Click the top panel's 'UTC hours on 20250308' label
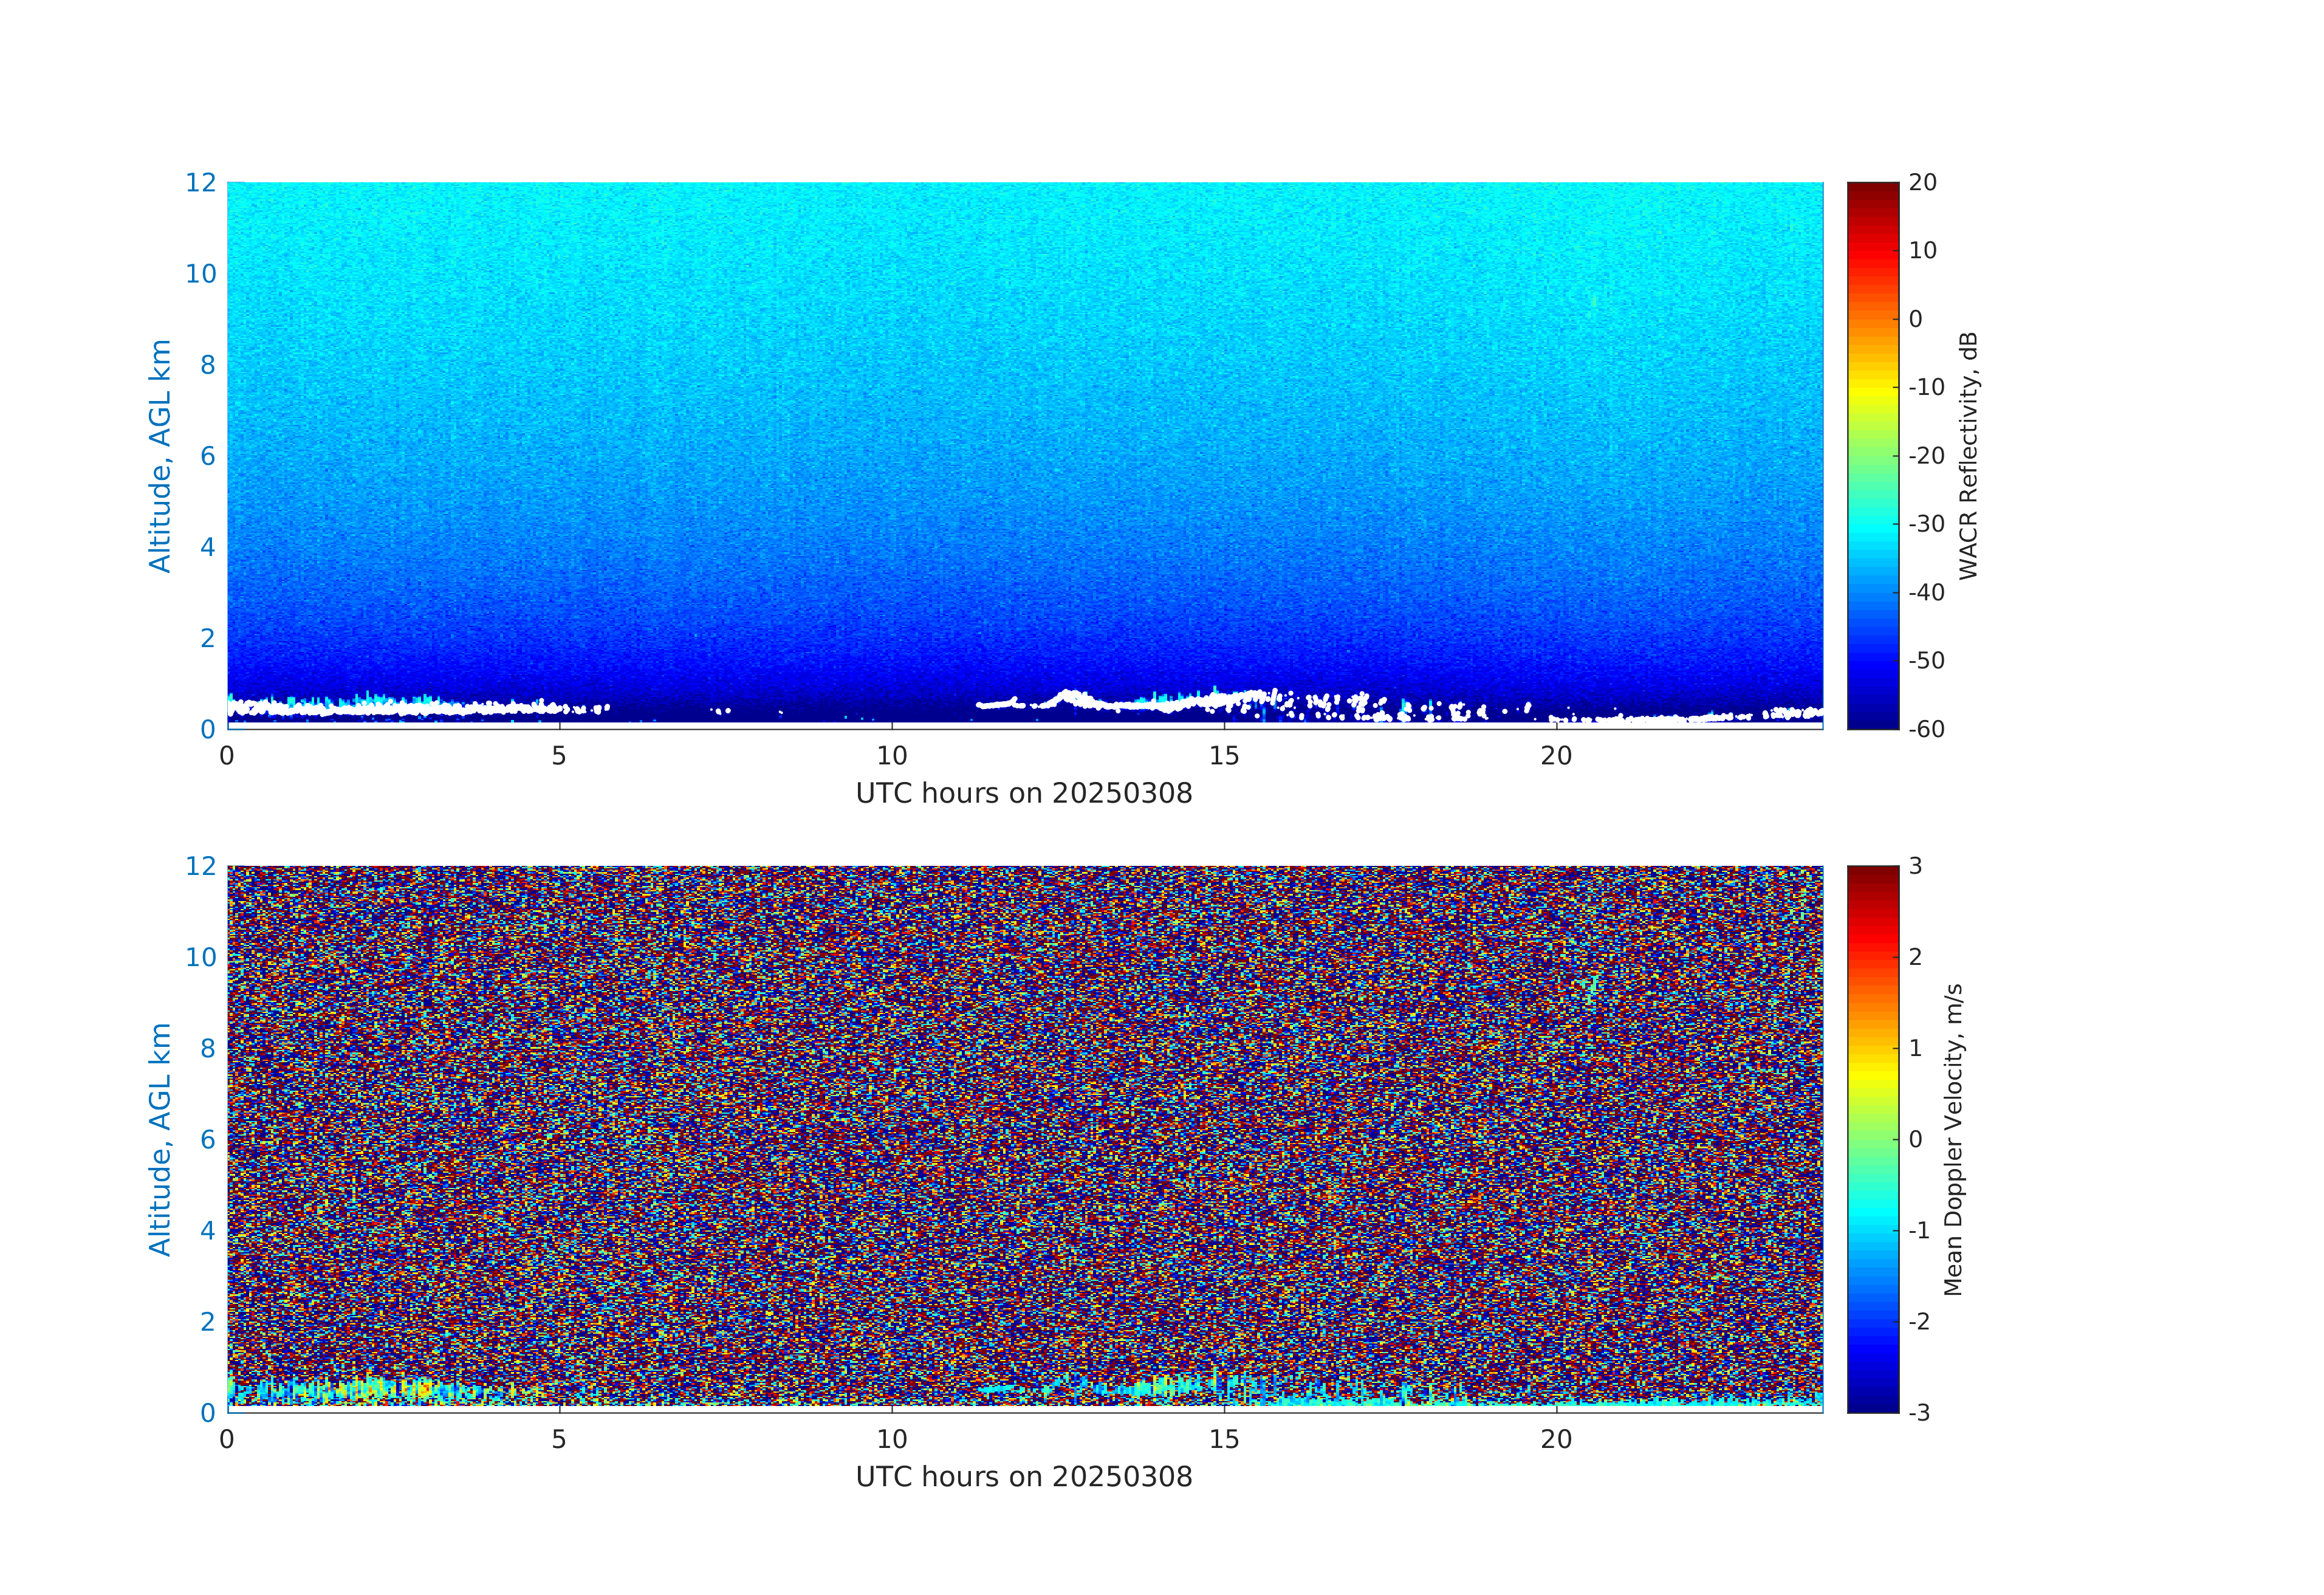The width and height of the screenshot is (2324, 1595). 1024,793
